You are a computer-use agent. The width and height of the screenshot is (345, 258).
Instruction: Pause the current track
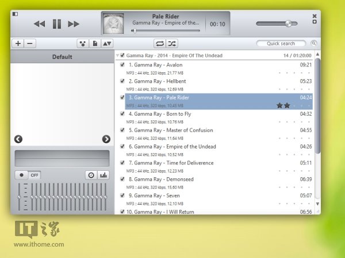click(56, 24)
